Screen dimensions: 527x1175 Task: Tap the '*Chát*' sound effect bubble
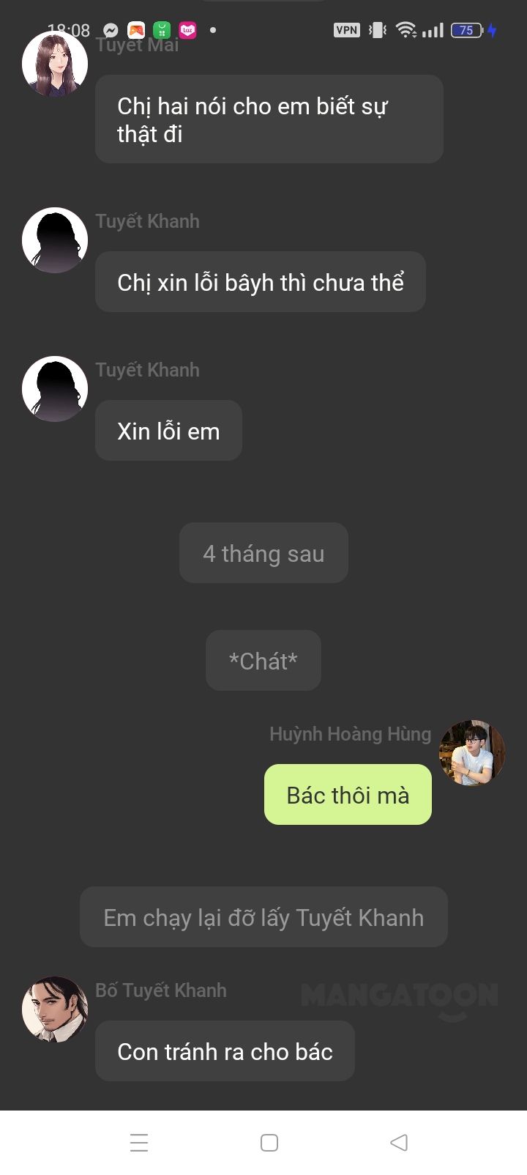click(x=263, y=661)
